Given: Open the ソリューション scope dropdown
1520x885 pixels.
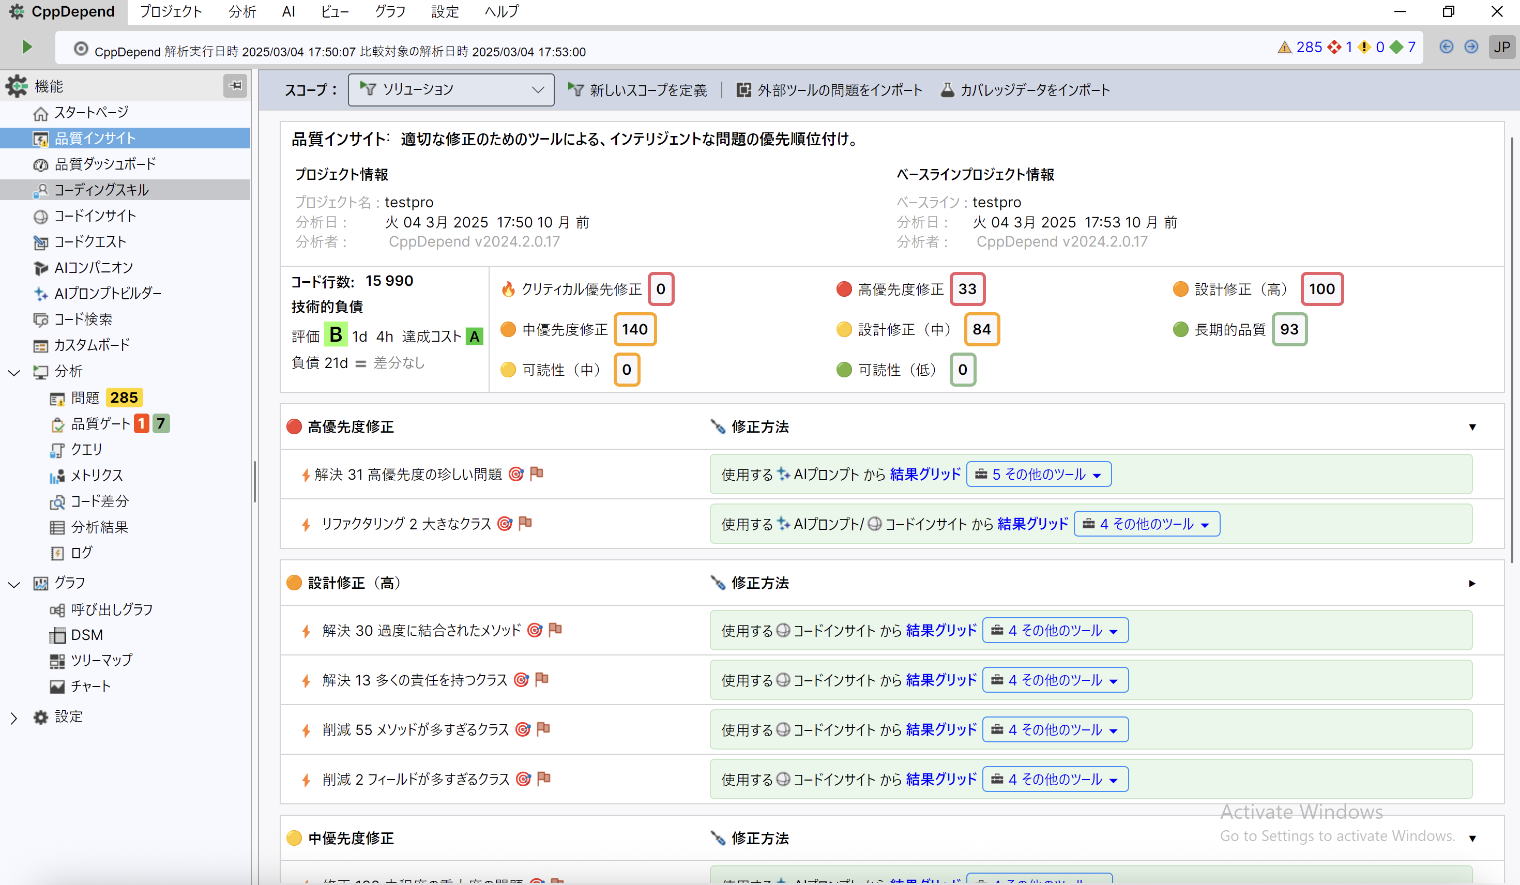Looking at the screenshot, I should [451, 89].
